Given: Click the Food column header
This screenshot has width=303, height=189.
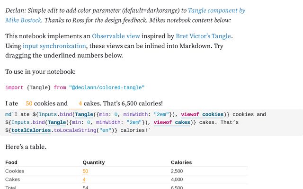Looking at the screenshot, I should [11, 163].
